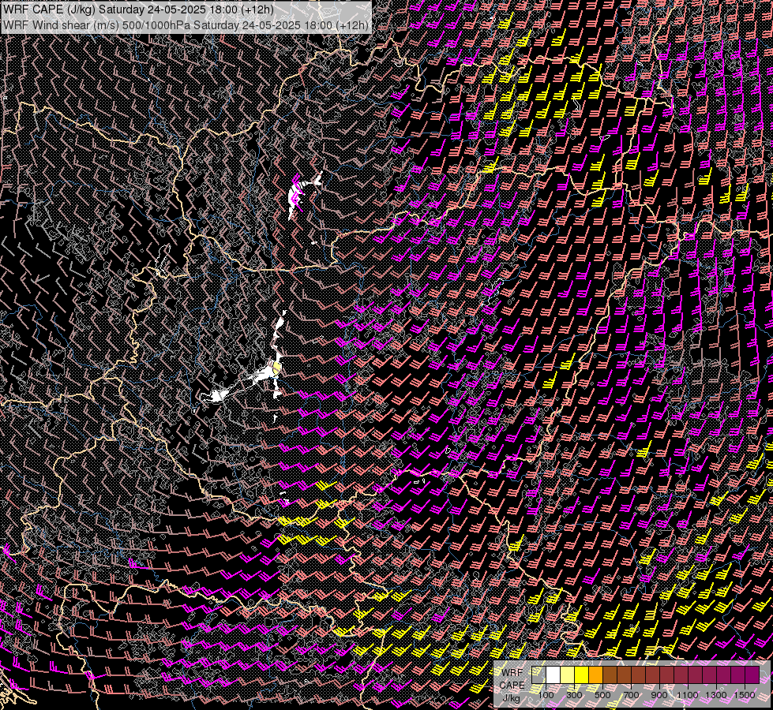The height and width of the screenshot is (710, 773).
Task: Click the 1100 legend value
Action: (x=687, y=695)
